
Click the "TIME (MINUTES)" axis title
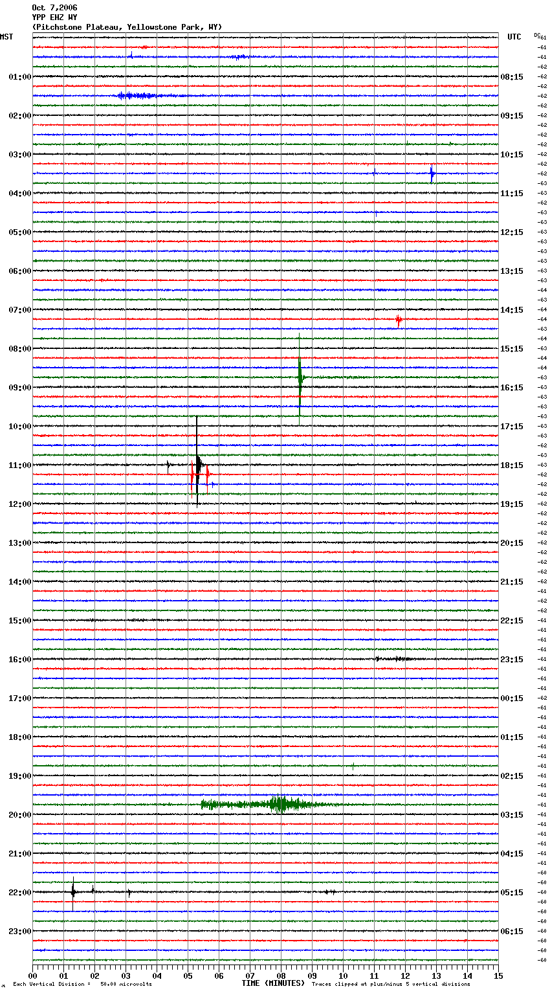click(273, 983)
